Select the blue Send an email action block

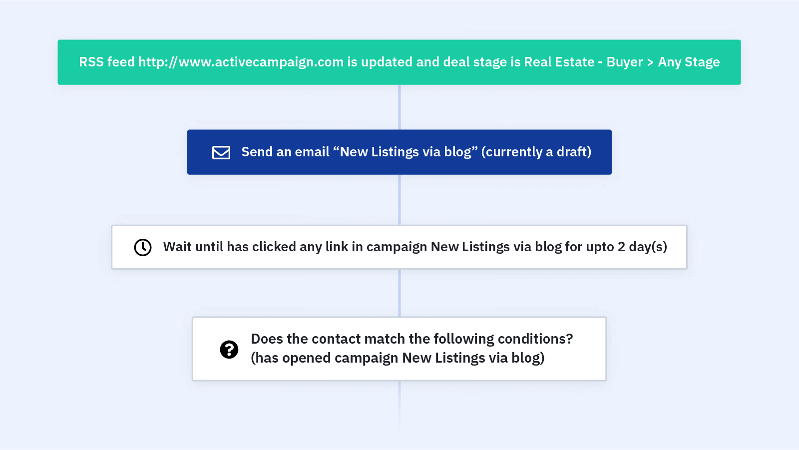(x=399, y=152)
